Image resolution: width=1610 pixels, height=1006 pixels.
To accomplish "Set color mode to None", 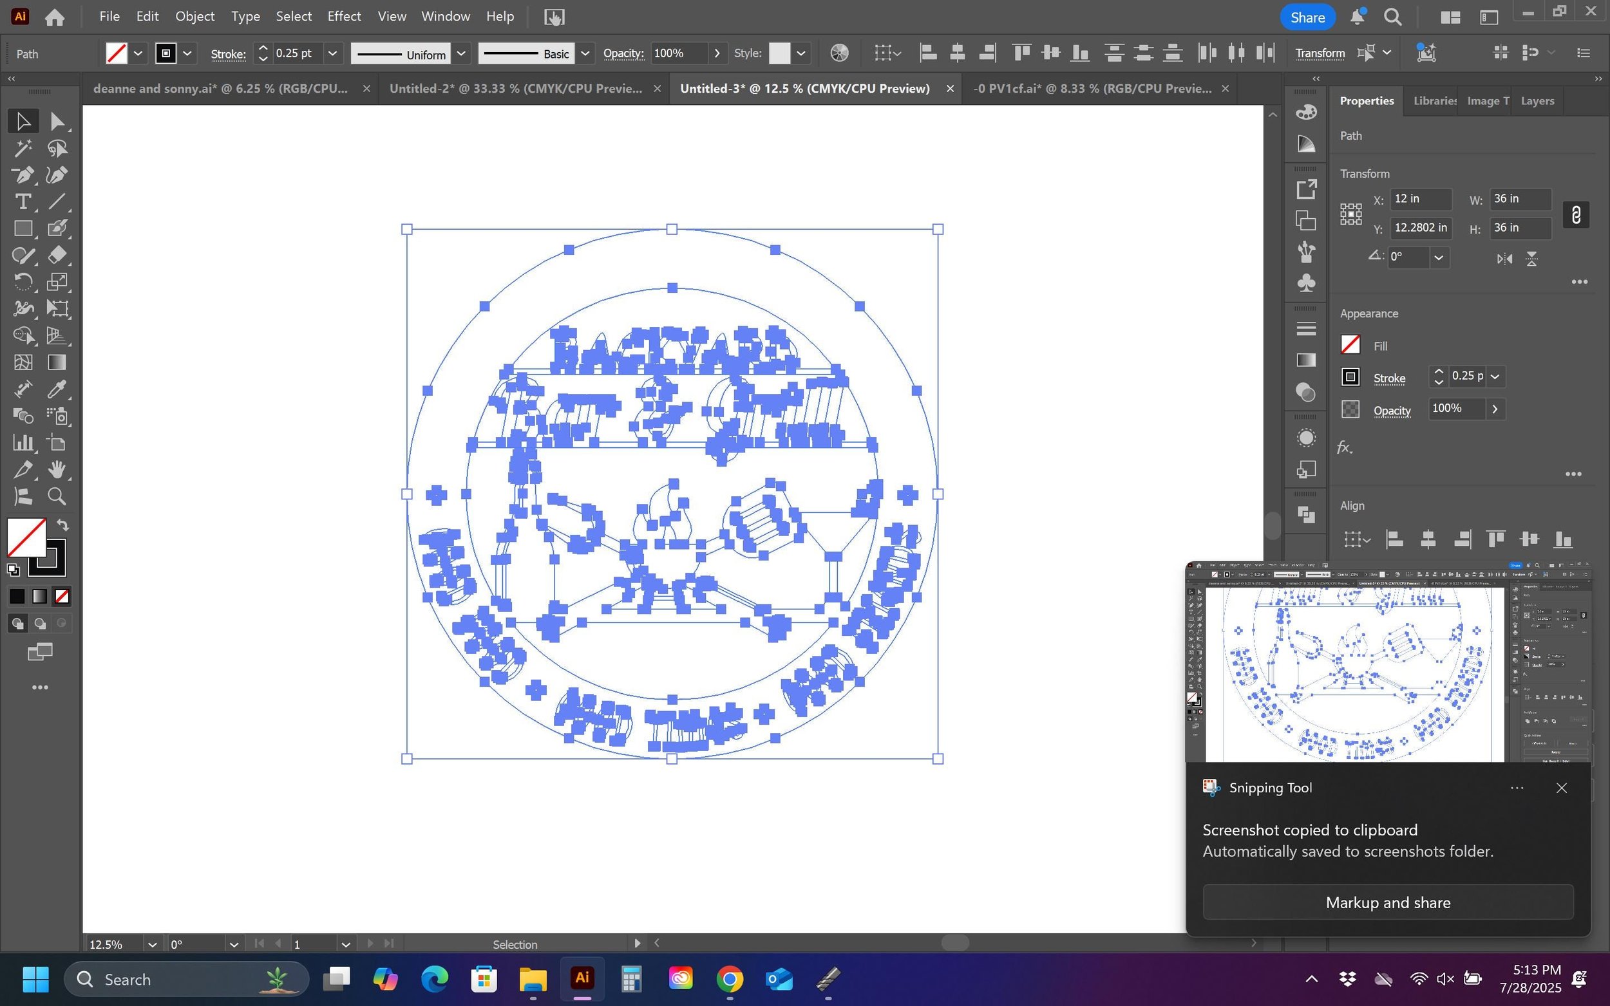I will [62, 597].
